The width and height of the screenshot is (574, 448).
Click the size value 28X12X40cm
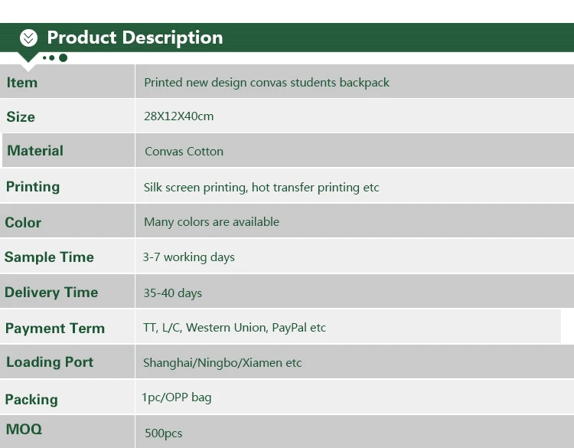(178, 116)
